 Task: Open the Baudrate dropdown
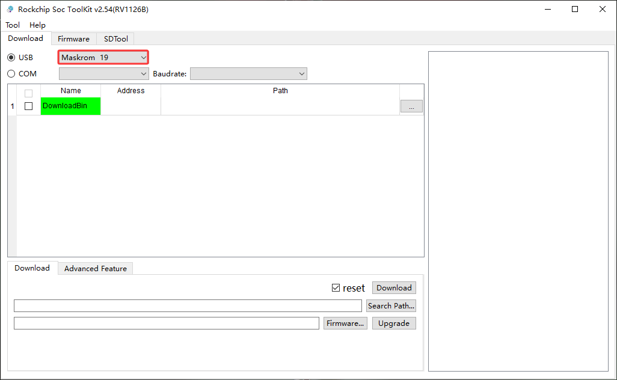tap(249, 73)
